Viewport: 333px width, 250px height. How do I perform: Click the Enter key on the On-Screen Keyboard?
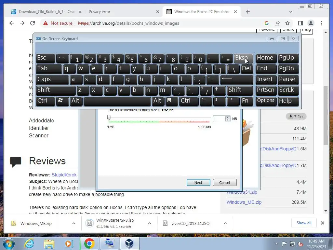(236, 80)
